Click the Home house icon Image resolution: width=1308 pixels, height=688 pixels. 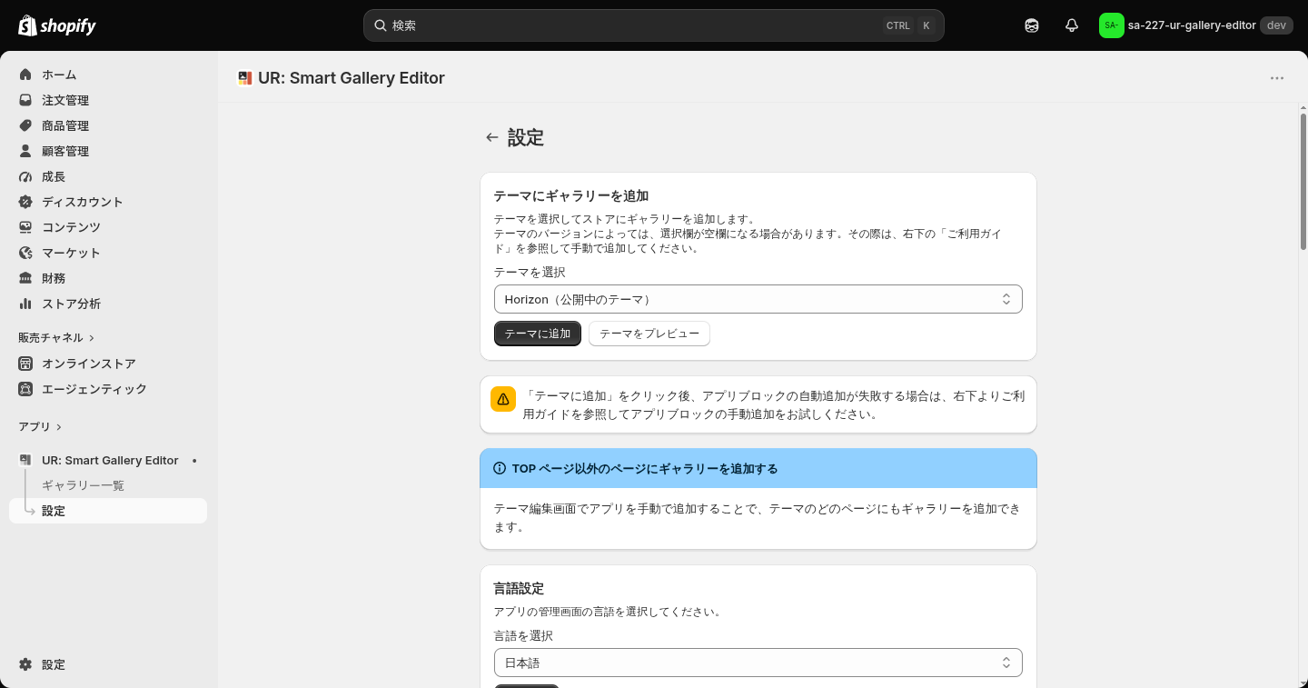tap(25, 75)
